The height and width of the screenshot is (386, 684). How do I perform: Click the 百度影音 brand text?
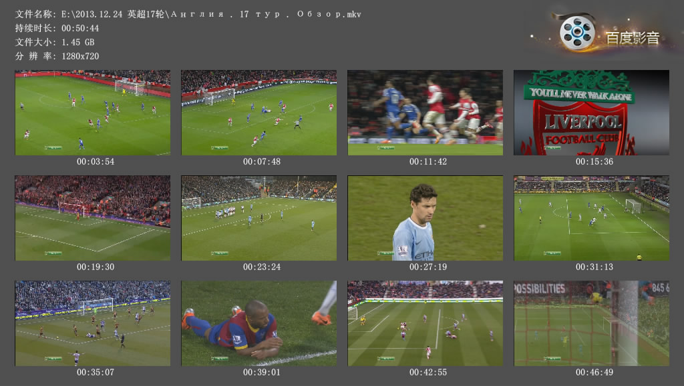click(x=632, y=38)
